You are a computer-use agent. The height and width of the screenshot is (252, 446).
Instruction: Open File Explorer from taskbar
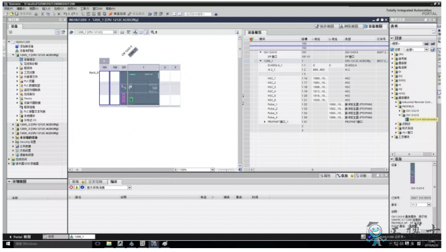[109, 244]
